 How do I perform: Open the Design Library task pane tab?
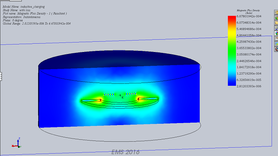click(276, 17)
